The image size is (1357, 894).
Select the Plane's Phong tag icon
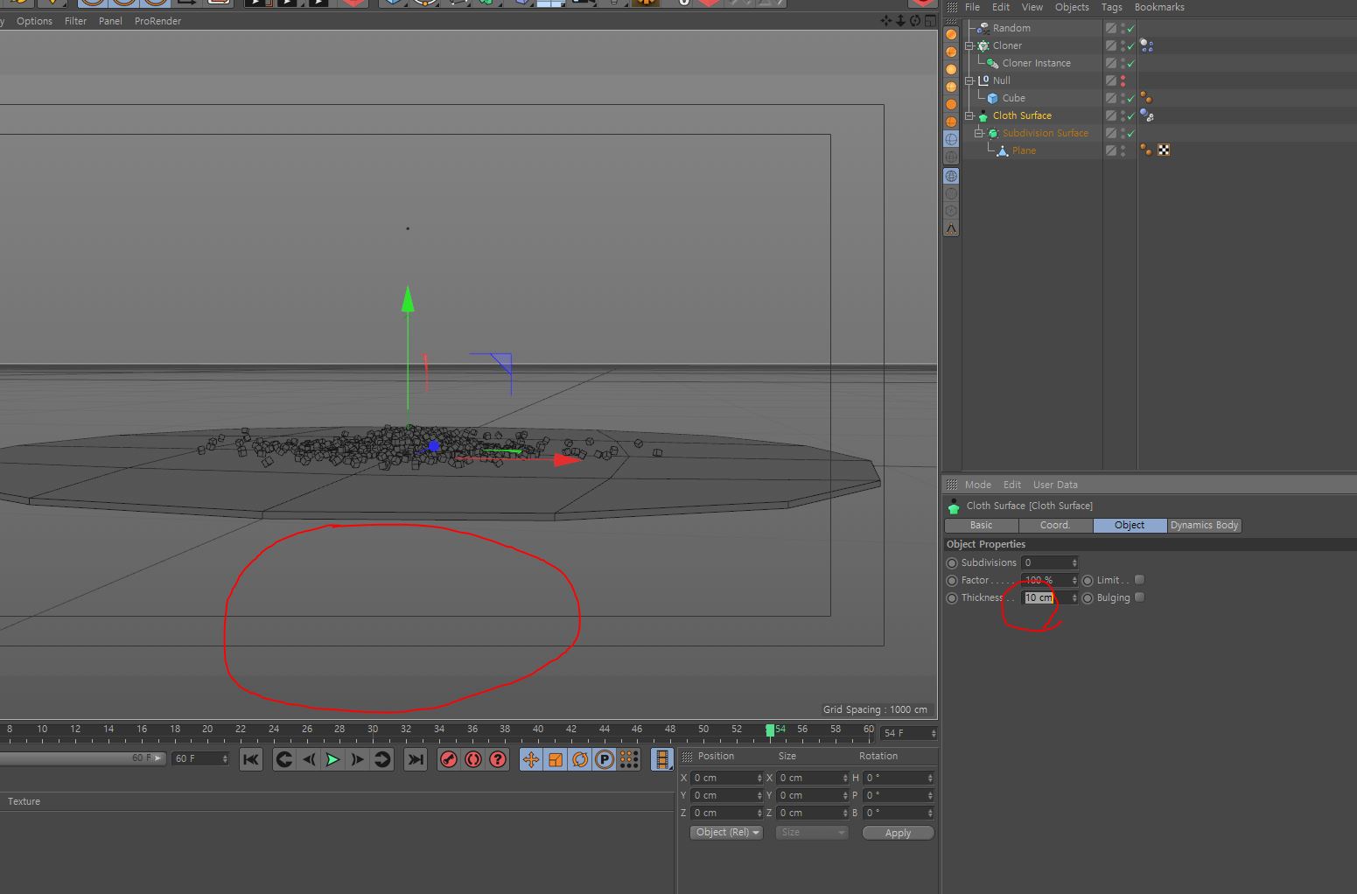tap(1146, 150)
